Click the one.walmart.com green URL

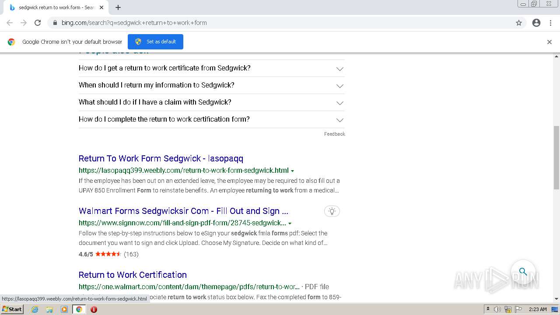pos(189,287)
